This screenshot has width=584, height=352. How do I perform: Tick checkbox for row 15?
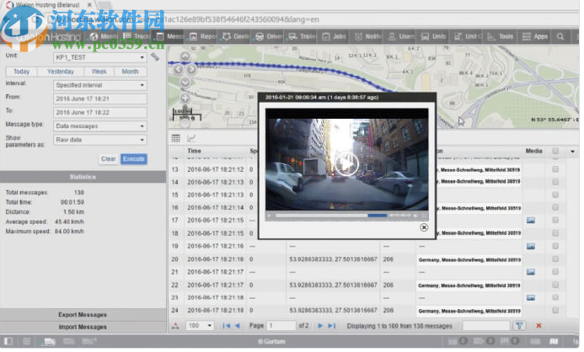(x=555, y=195)
